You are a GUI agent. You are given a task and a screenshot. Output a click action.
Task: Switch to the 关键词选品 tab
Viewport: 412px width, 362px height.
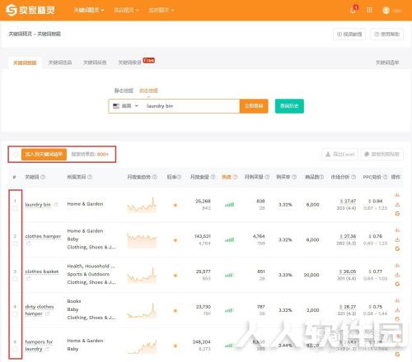pos(60,63)
